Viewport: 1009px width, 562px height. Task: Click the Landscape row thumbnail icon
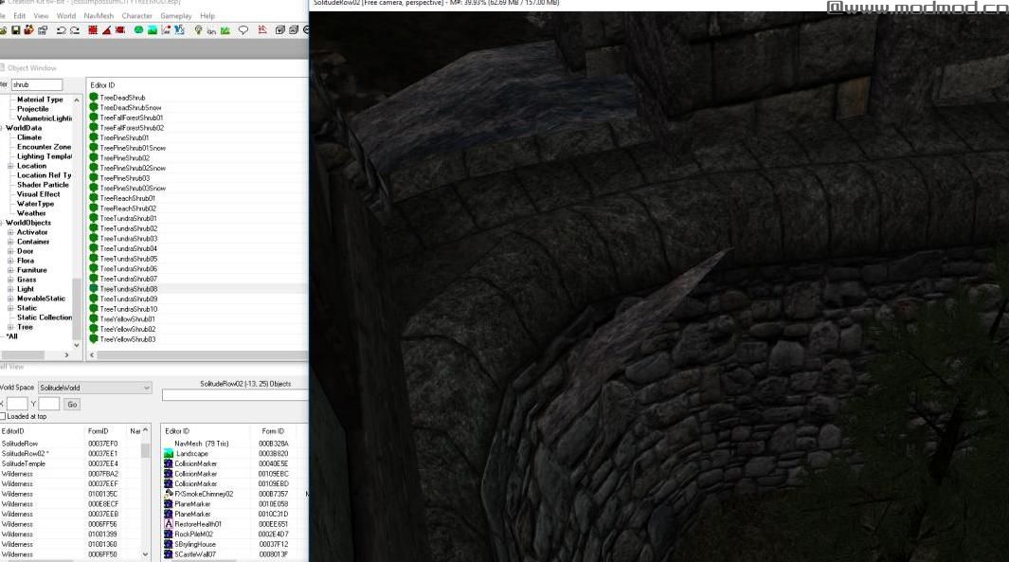point(169,453)
